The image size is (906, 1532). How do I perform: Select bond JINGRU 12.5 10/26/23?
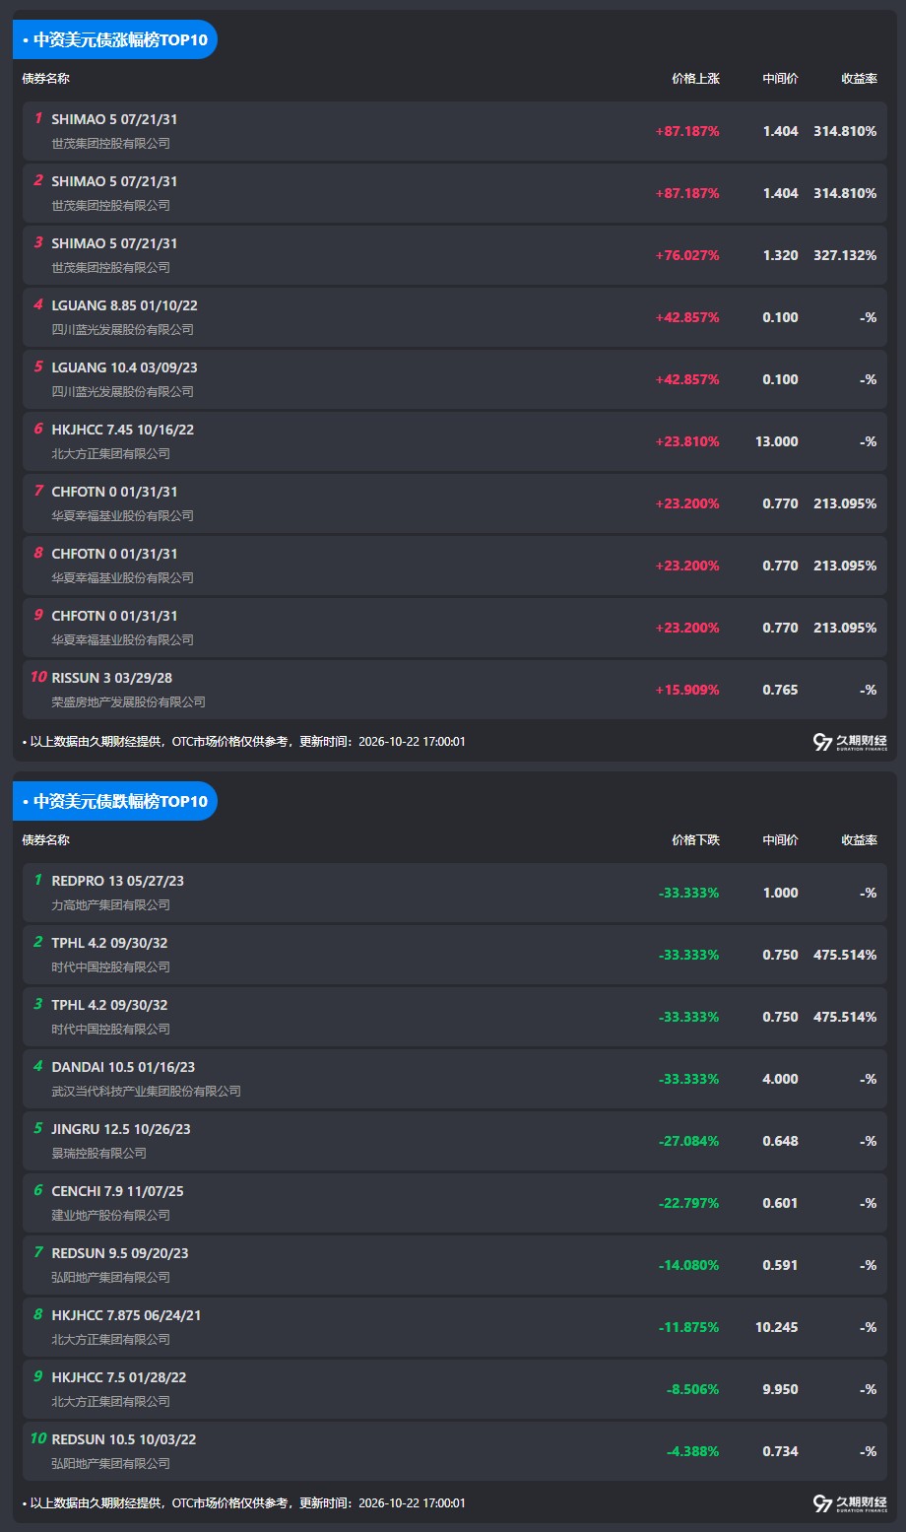455,1141
